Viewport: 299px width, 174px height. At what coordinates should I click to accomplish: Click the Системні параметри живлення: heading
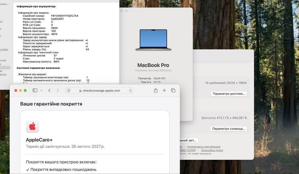38,68
